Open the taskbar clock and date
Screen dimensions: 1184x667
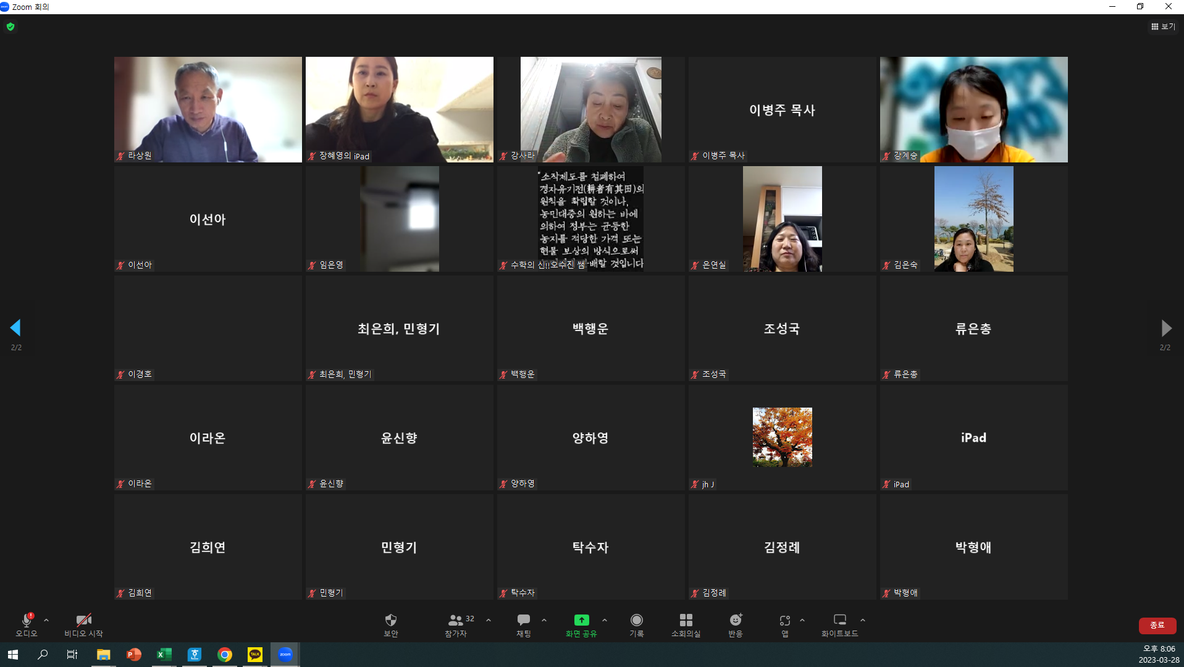(x=1159, y=655)
